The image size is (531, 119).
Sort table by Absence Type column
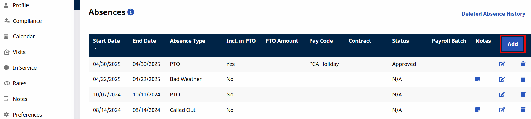(x=187, y=41)
